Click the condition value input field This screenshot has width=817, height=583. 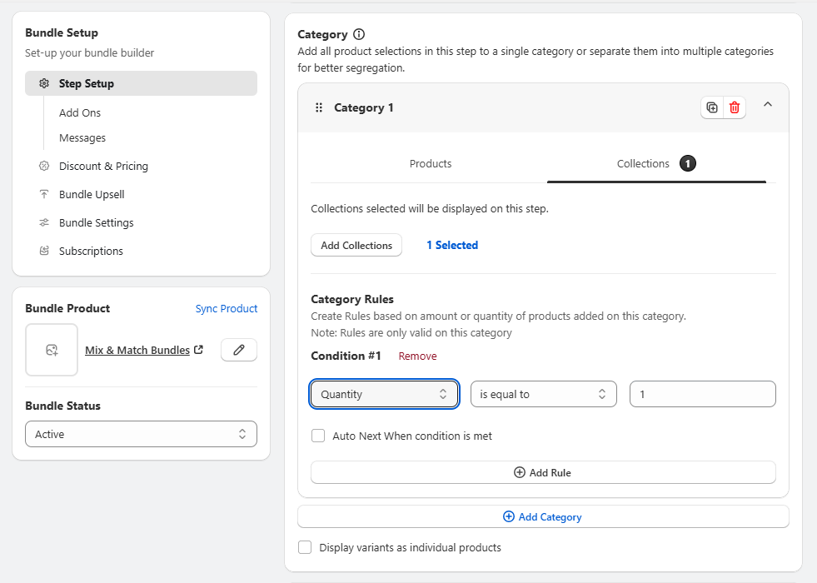click(702, 394)
